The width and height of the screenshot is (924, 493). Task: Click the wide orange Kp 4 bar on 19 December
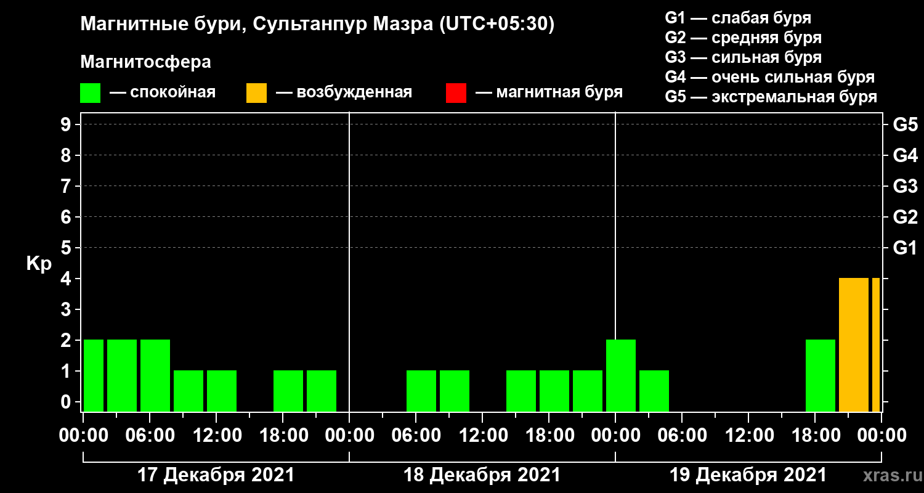(x=854, y=345)
